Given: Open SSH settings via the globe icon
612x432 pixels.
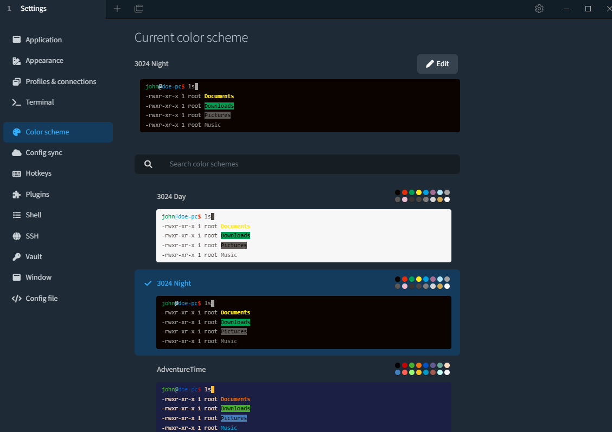Looking at the screenshot, I should [x=16, y=236].
